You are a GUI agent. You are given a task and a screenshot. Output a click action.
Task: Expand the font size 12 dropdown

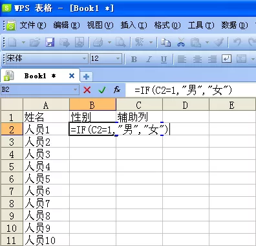[118, 58]
